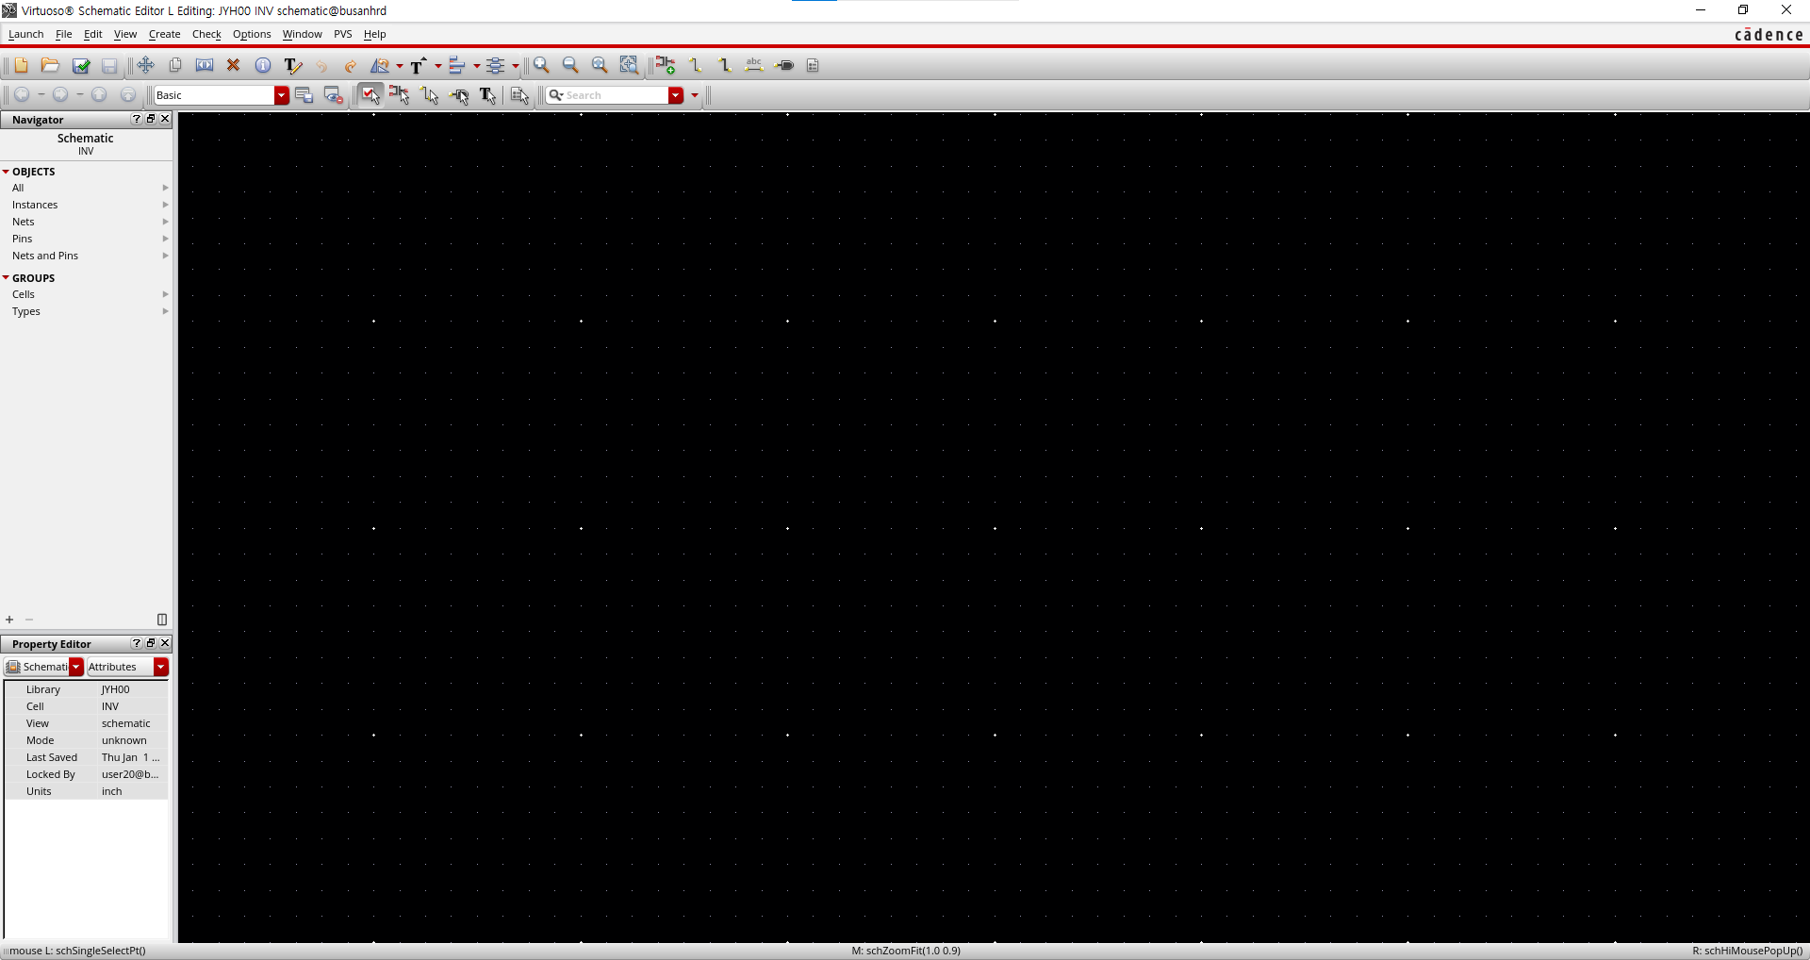1810x960 pixels.
Task: Click the Create Cellview From Pin List icon
Action: (x=813, y=65)
